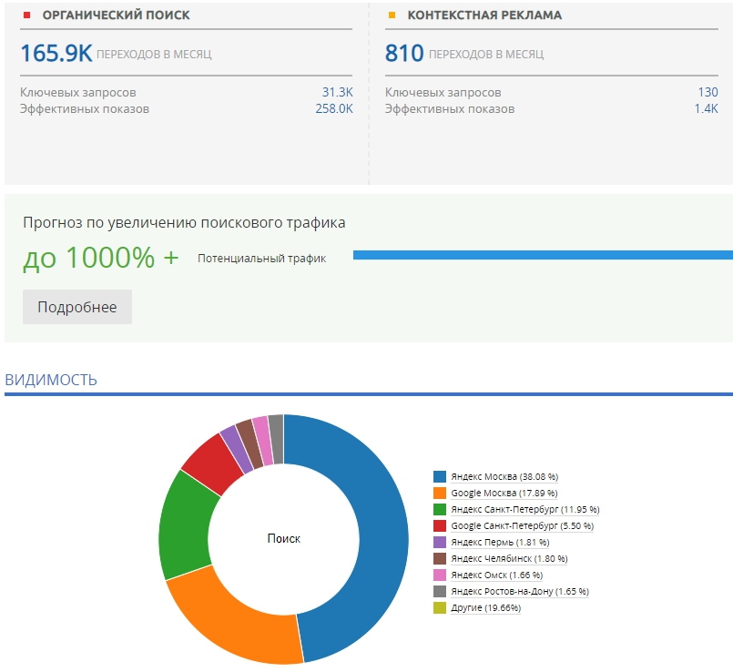Open organic effective impressions value 258.0K
This screenshot has height=672, width=733.
click(x=334, y=108)
